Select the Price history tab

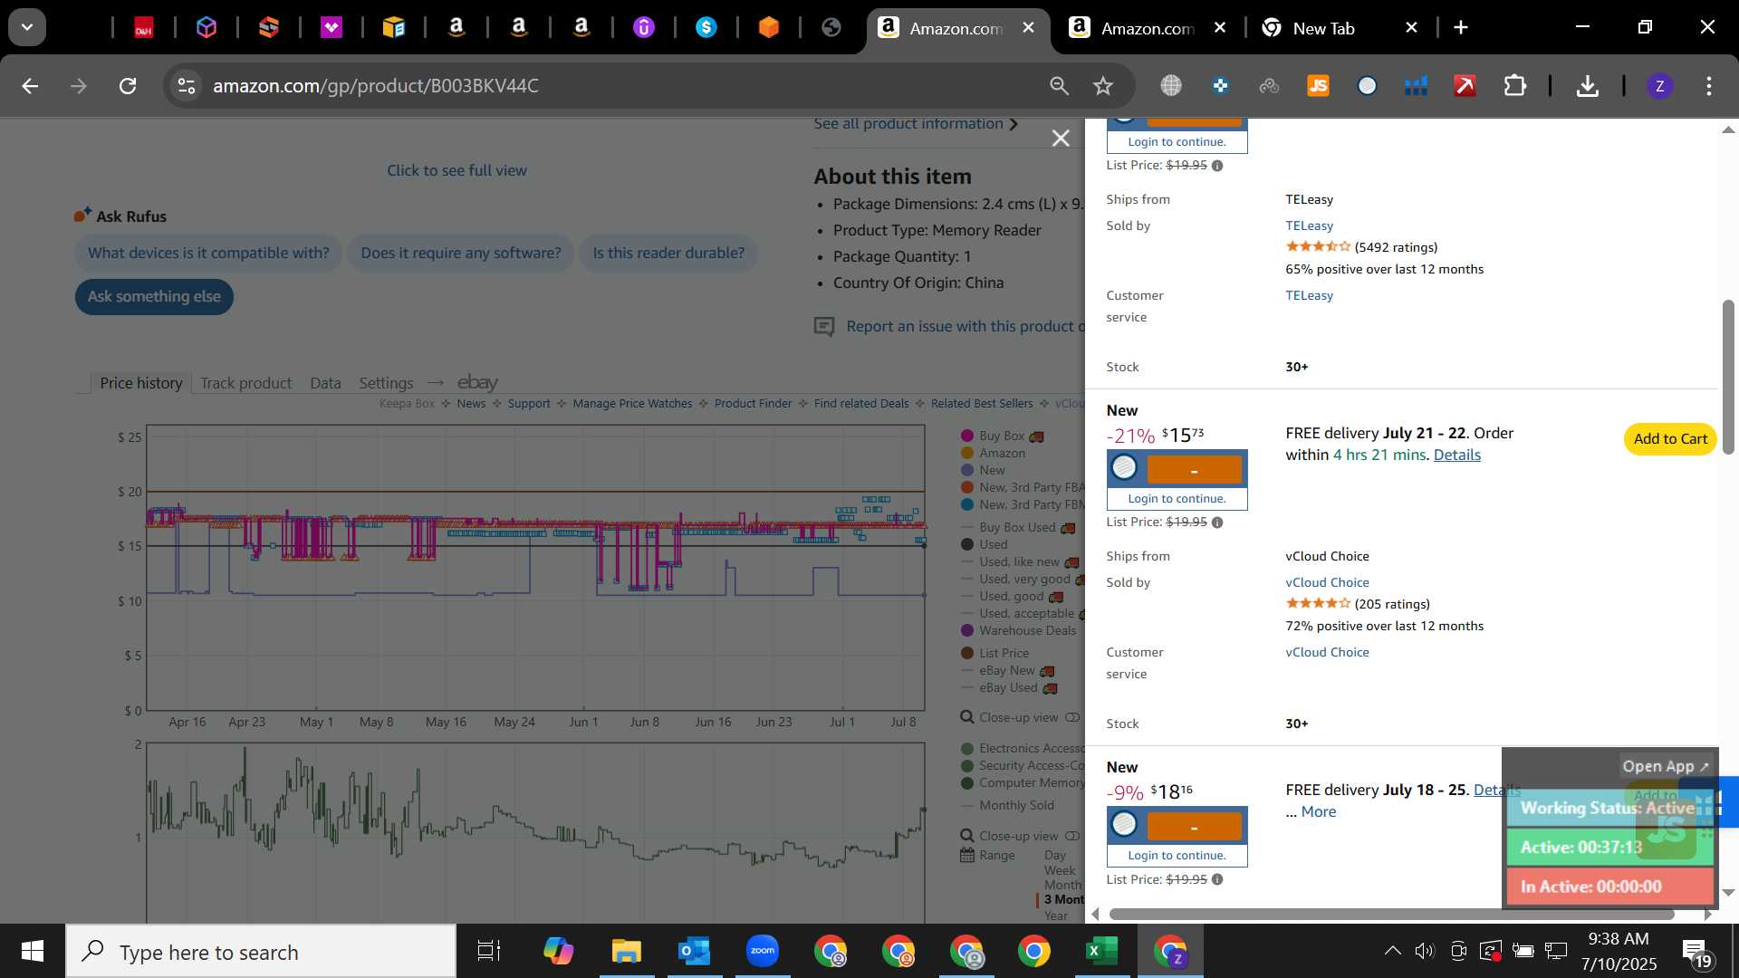[x=140, y=383]
